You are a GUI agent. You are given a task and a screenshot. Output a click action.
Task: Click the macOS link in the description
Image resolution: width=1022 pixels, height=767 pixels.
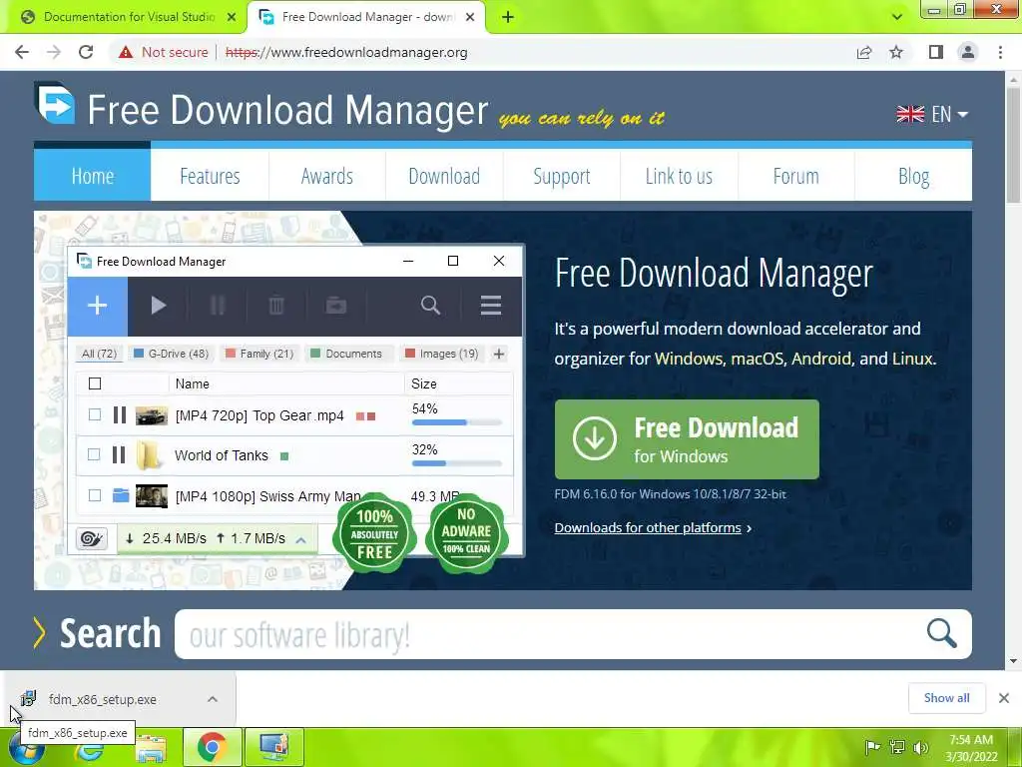tap(757, 359)
